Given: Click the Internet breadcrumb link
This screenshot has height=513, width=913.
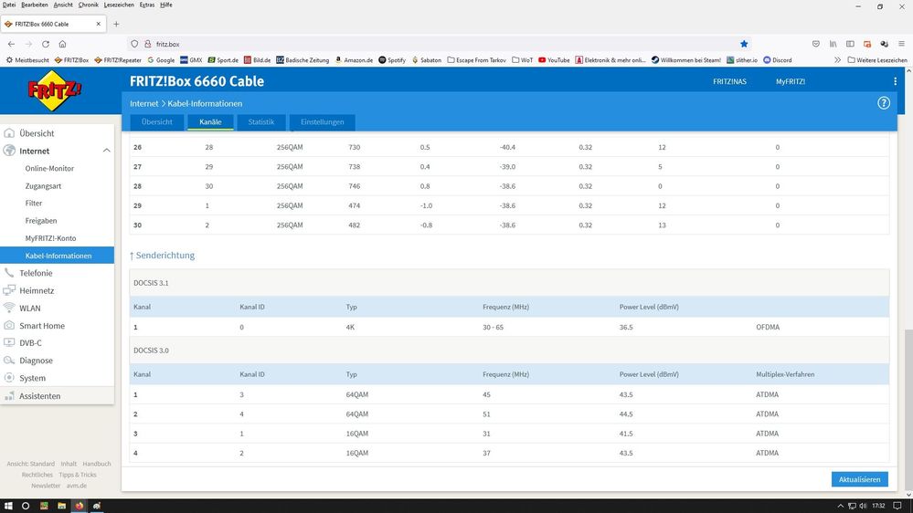Looking at the screenshot, I should click(x=143, y=103).
